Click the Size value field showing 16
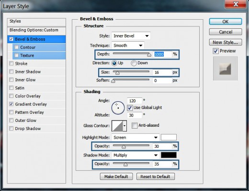The width and height of the screenshot is (249, 191). [162, 72]
